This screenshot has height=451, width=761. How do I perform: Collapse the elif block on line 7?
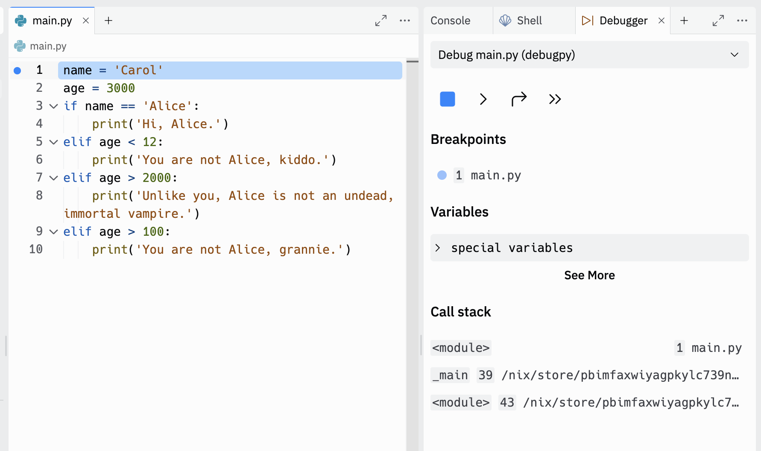click(x=53, y=178)
